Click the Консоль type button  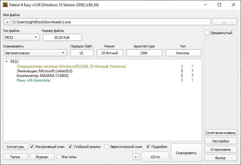(x=183, y=53)
